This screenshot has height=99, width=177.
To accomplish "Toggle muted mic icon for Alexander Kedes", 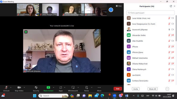I will pyautogui.click(x=169, y=35).
